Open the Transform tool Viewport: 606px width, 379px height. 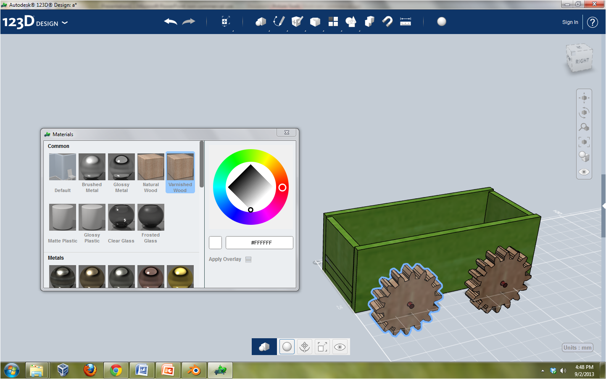(225, 21)
